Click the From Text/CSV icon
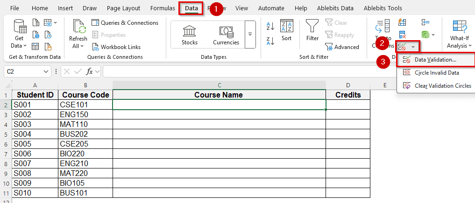Viewport: 475px width, 203px height. point(36,23)
